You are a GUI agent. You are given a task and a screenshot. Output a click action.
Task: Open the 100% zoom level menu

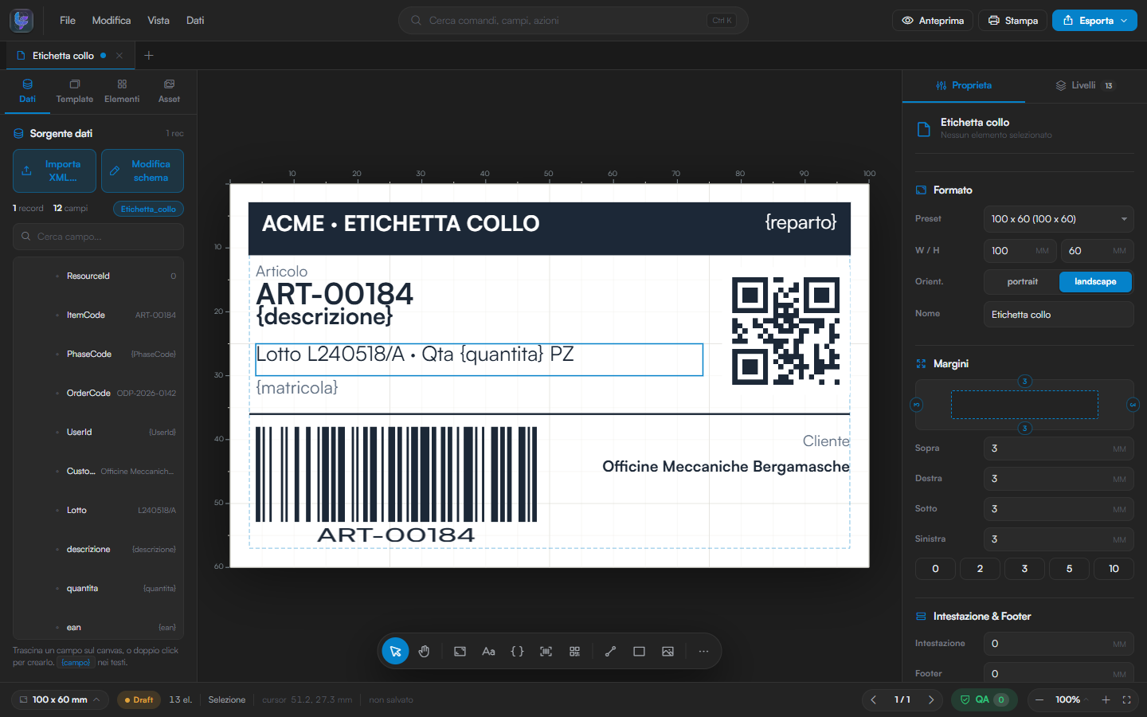coord(1072,699)
